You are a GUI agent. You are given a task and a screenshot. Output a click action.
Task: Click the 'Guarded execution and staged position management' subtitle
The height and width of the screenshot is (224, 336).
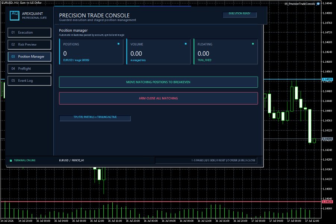97,20
